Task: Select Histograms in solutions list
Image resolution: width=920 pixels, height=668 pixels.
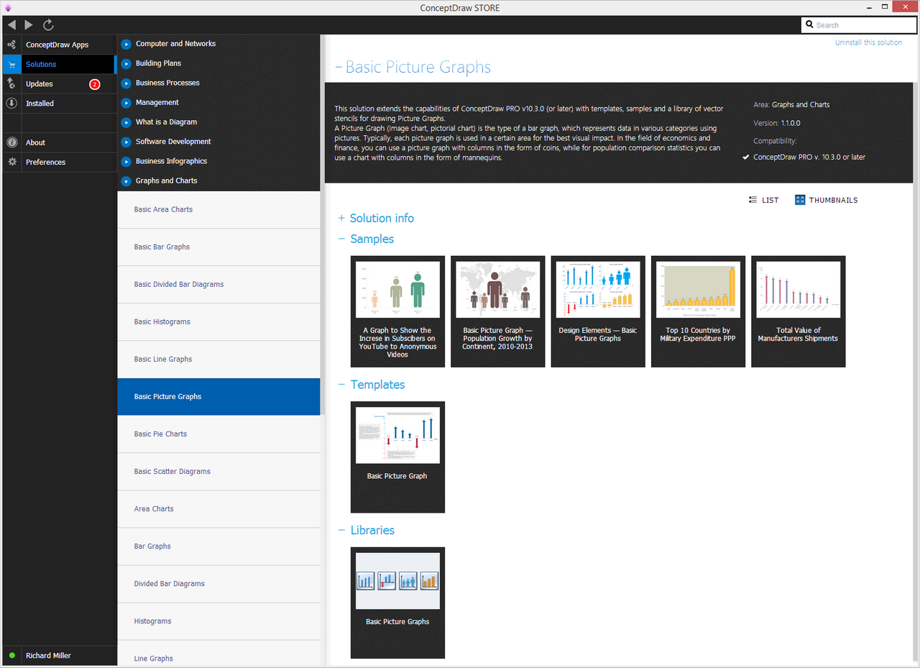Action: click(218, 621)
